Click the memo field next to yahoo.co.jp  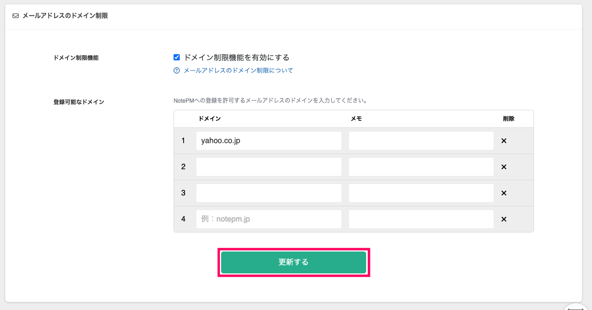421,140
